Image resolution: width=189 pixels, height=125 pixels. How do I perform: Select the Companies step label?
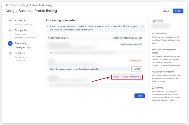pyautogui.click(x=21, y=30)
